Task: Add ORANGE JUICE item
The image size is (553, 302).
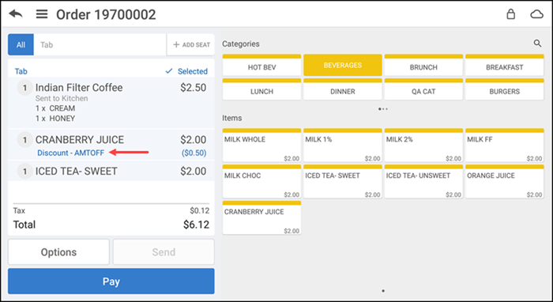Action: pyautogui.click(x=505, y=181)
